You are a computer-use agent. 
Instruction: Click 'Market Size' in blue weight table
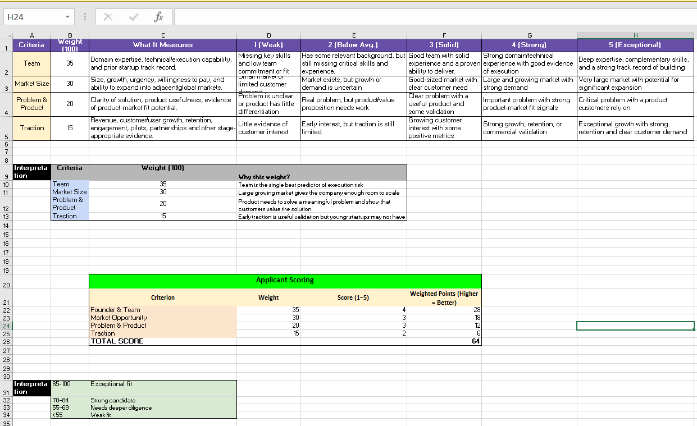pyautogui.click(x=70, y=192)
